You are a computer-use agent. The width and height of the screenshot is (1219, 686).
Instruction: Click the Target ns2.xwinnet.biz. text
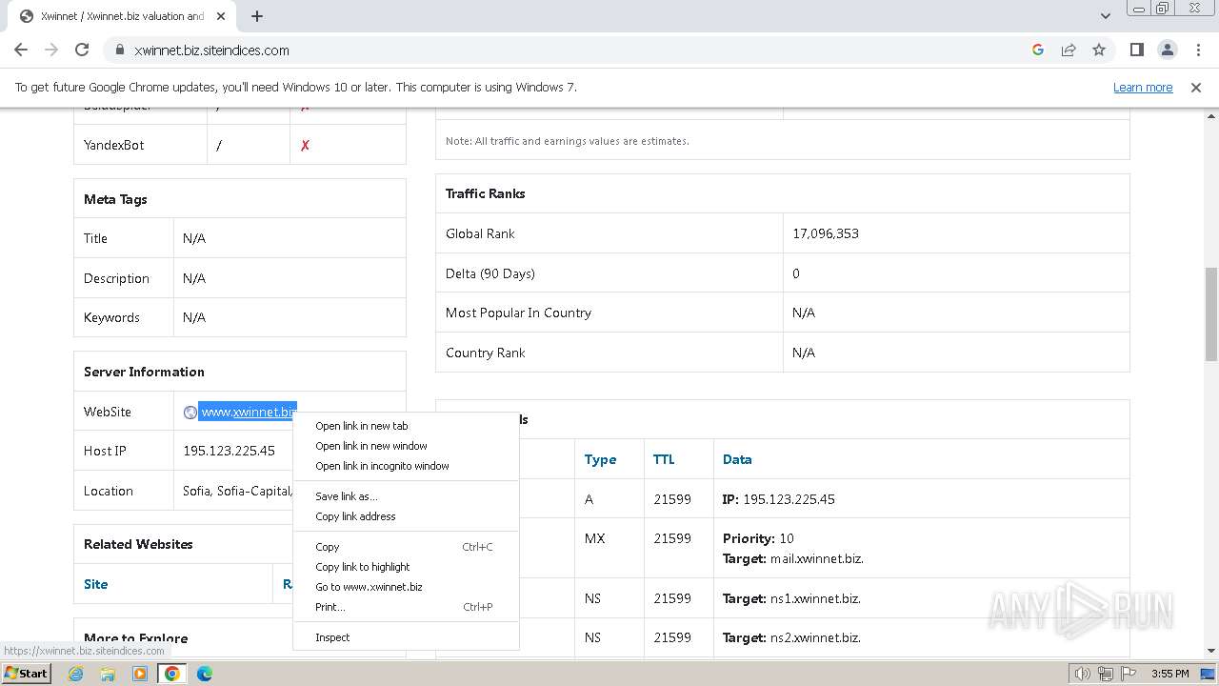pyautogui.click(x=791, y=637)
